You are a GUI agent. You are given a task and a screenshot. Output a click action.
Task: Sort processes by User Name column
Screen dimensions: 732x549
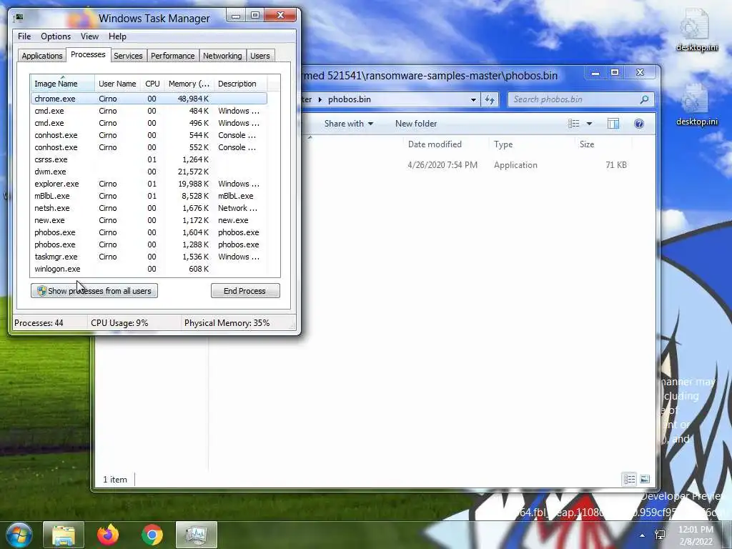tap(118, 84)
